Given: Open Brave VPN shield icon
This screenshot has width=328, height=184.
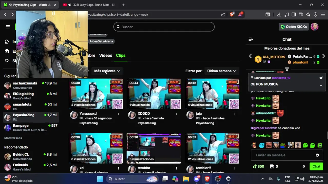Looking at the screenshot, I should [315, 15].
